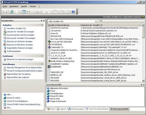Select the 'ISA2K4SELS_DE' row
Viewport: 146px width, 115px height.
click(x=94, y=72)
